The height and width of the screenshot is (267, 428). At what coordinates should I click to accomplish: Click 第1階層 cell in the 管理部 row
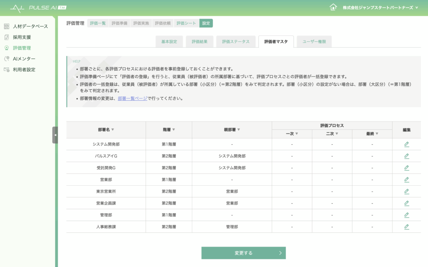point(169,215)
